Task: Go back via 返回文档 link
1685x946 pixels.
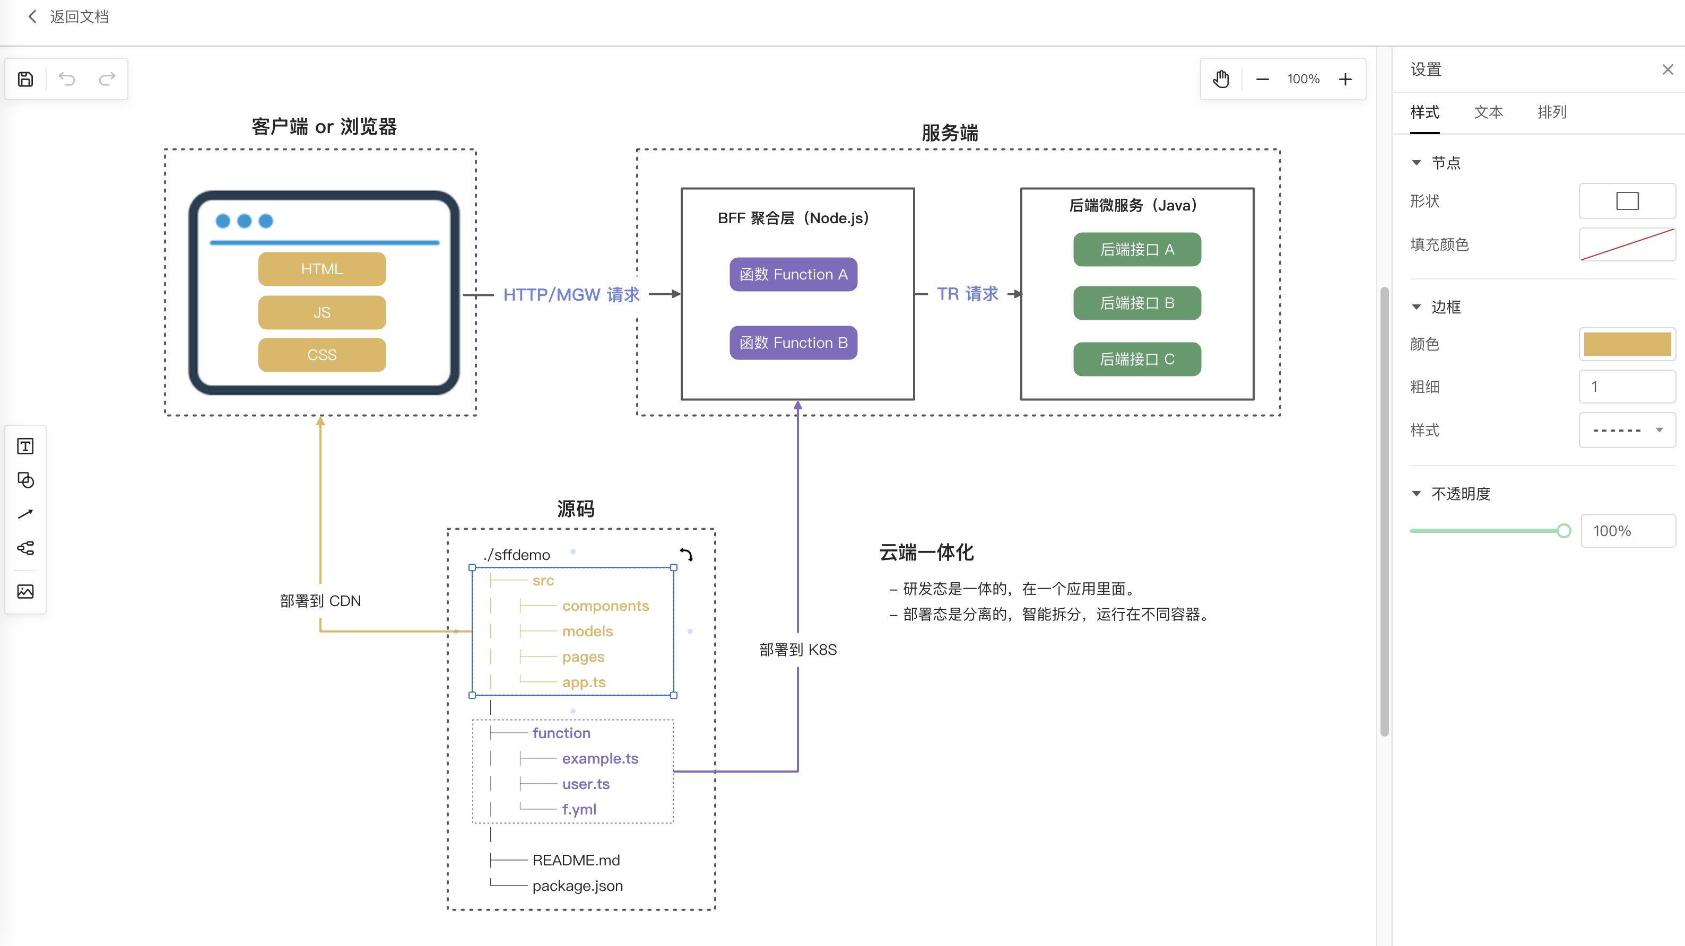Action: tap(79, 16)
